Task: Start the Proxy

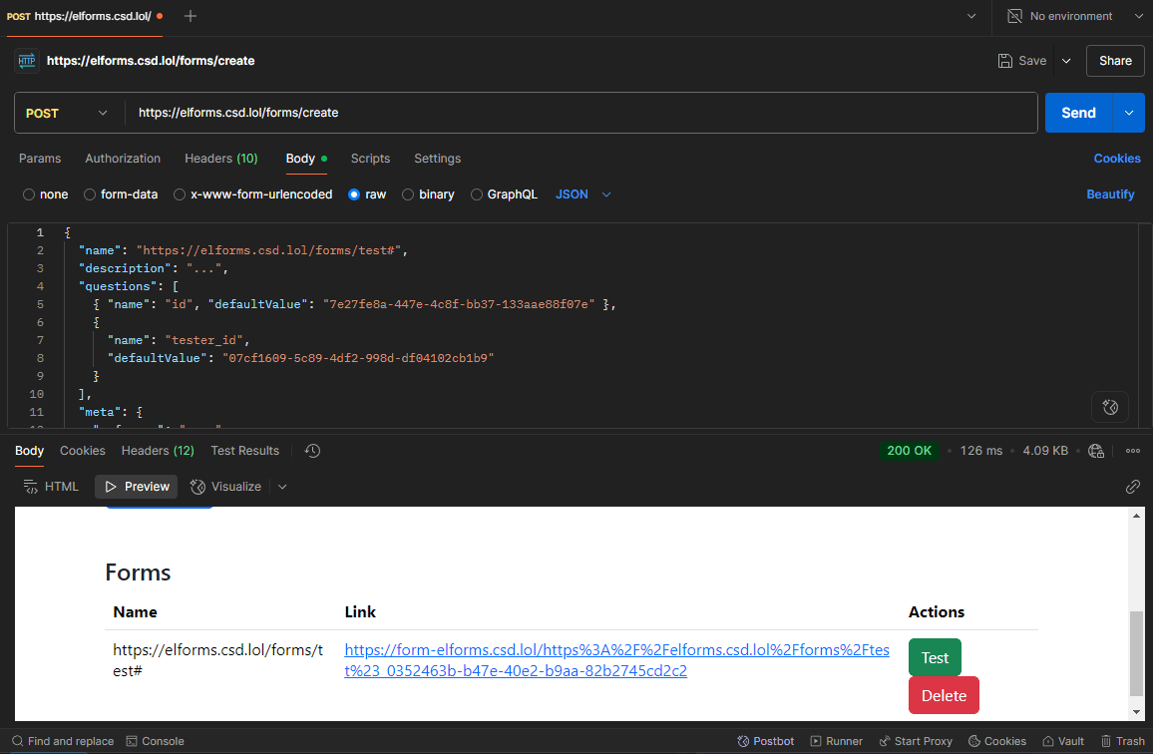Action: click(x=915, y=741)
